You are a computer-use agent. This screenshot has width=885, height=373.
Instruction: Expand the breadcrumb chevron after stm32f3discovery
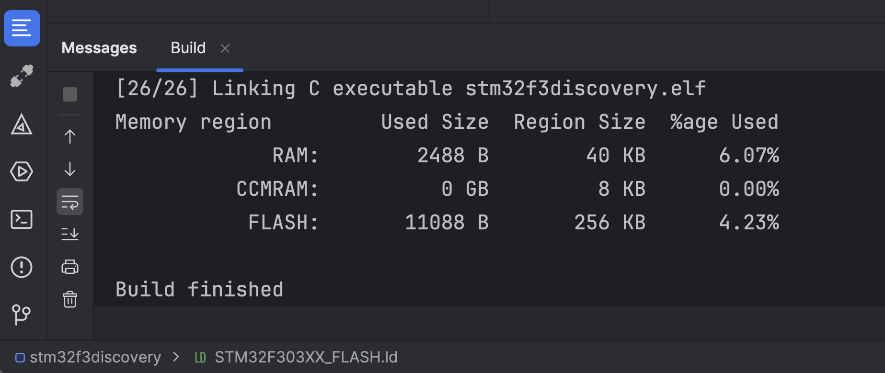pos(175,357)
